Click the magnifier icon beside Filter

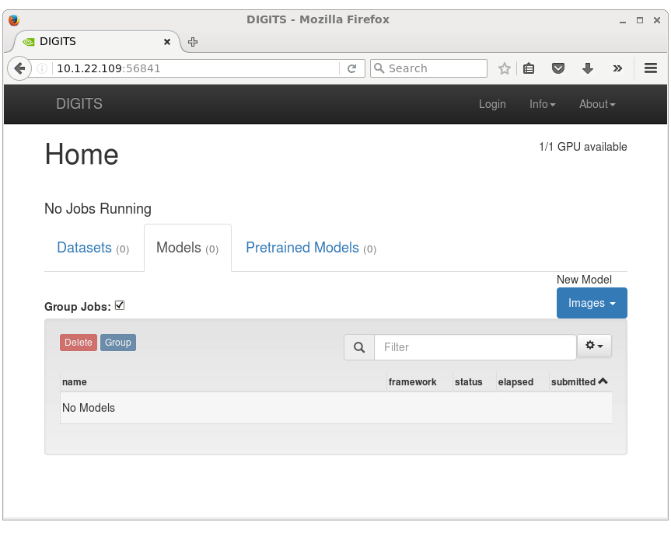pos(359,347)
